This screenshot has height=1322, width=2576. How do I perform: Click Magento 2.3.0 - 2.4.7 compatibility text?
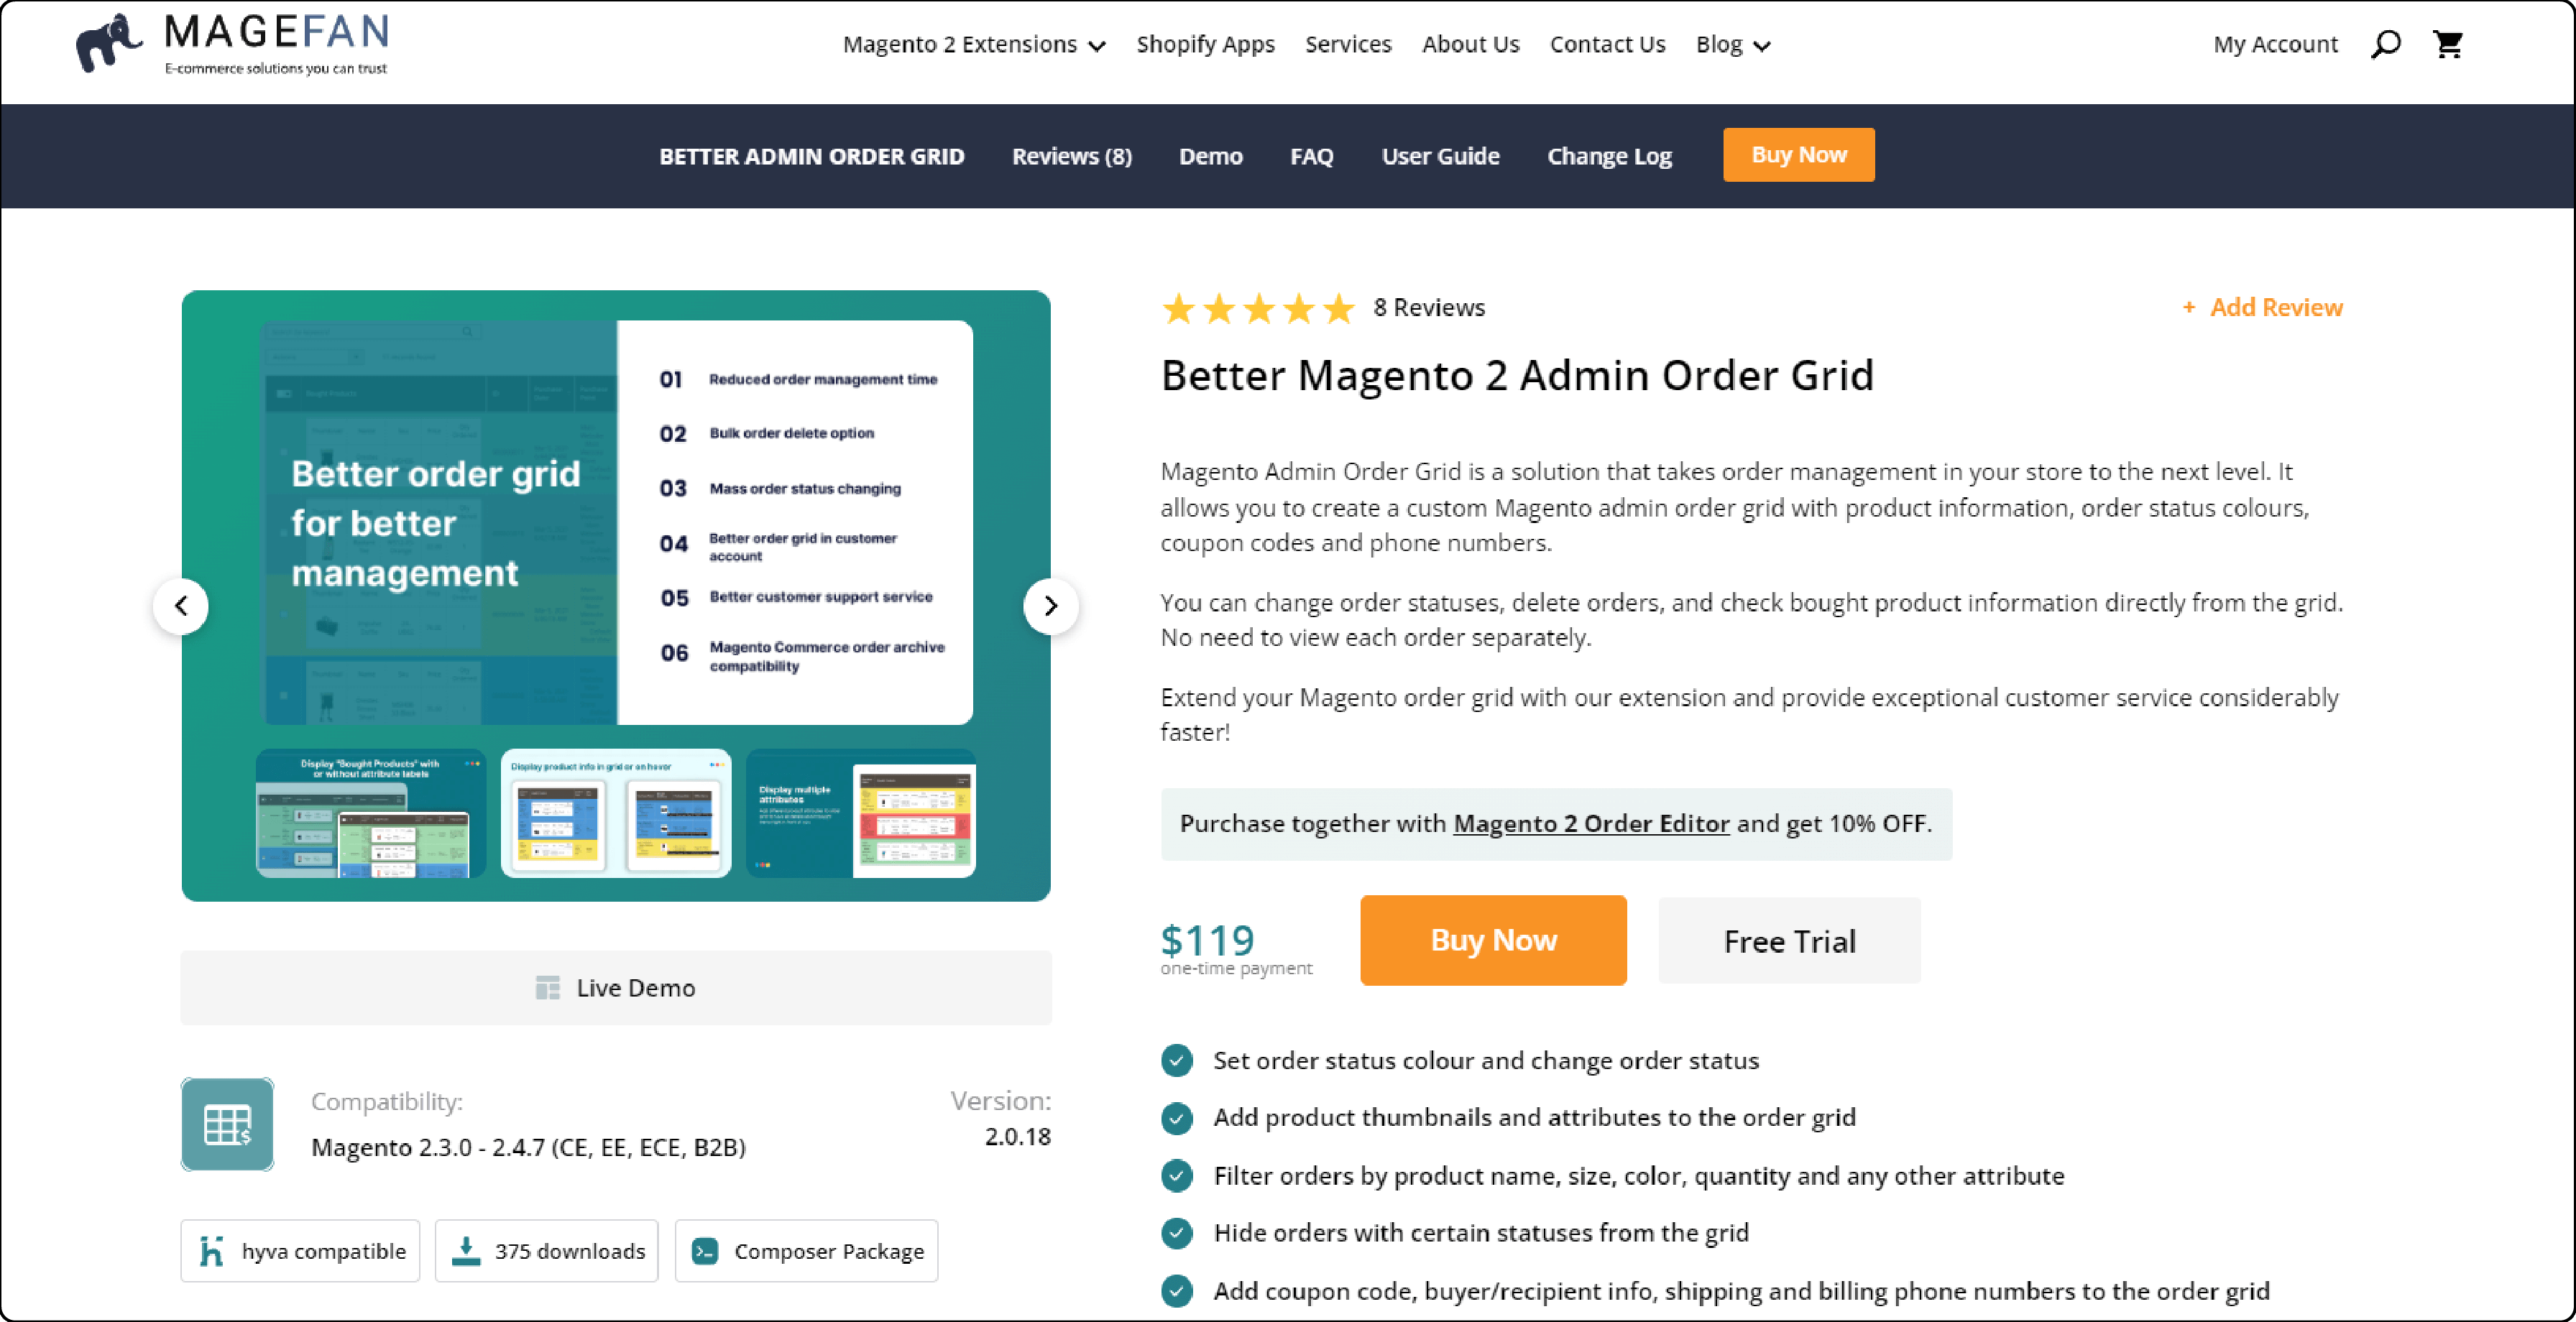[528, 1147]
